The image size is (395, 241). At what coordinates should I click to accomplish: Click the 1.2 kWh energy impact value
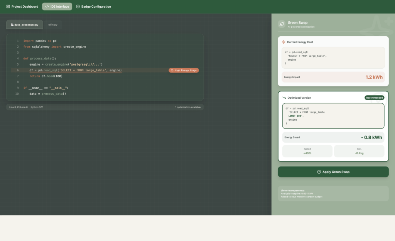pyautogui.click(x=374, y=77)
